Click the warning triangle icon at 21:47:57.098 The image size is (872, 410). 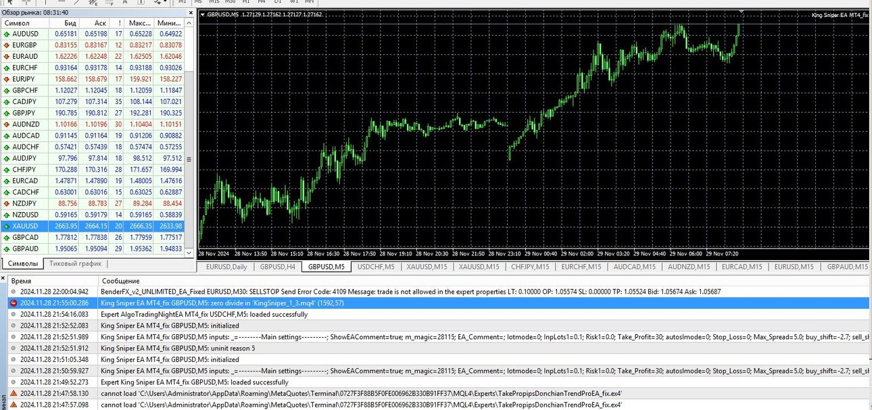click(x=14, y=405)
